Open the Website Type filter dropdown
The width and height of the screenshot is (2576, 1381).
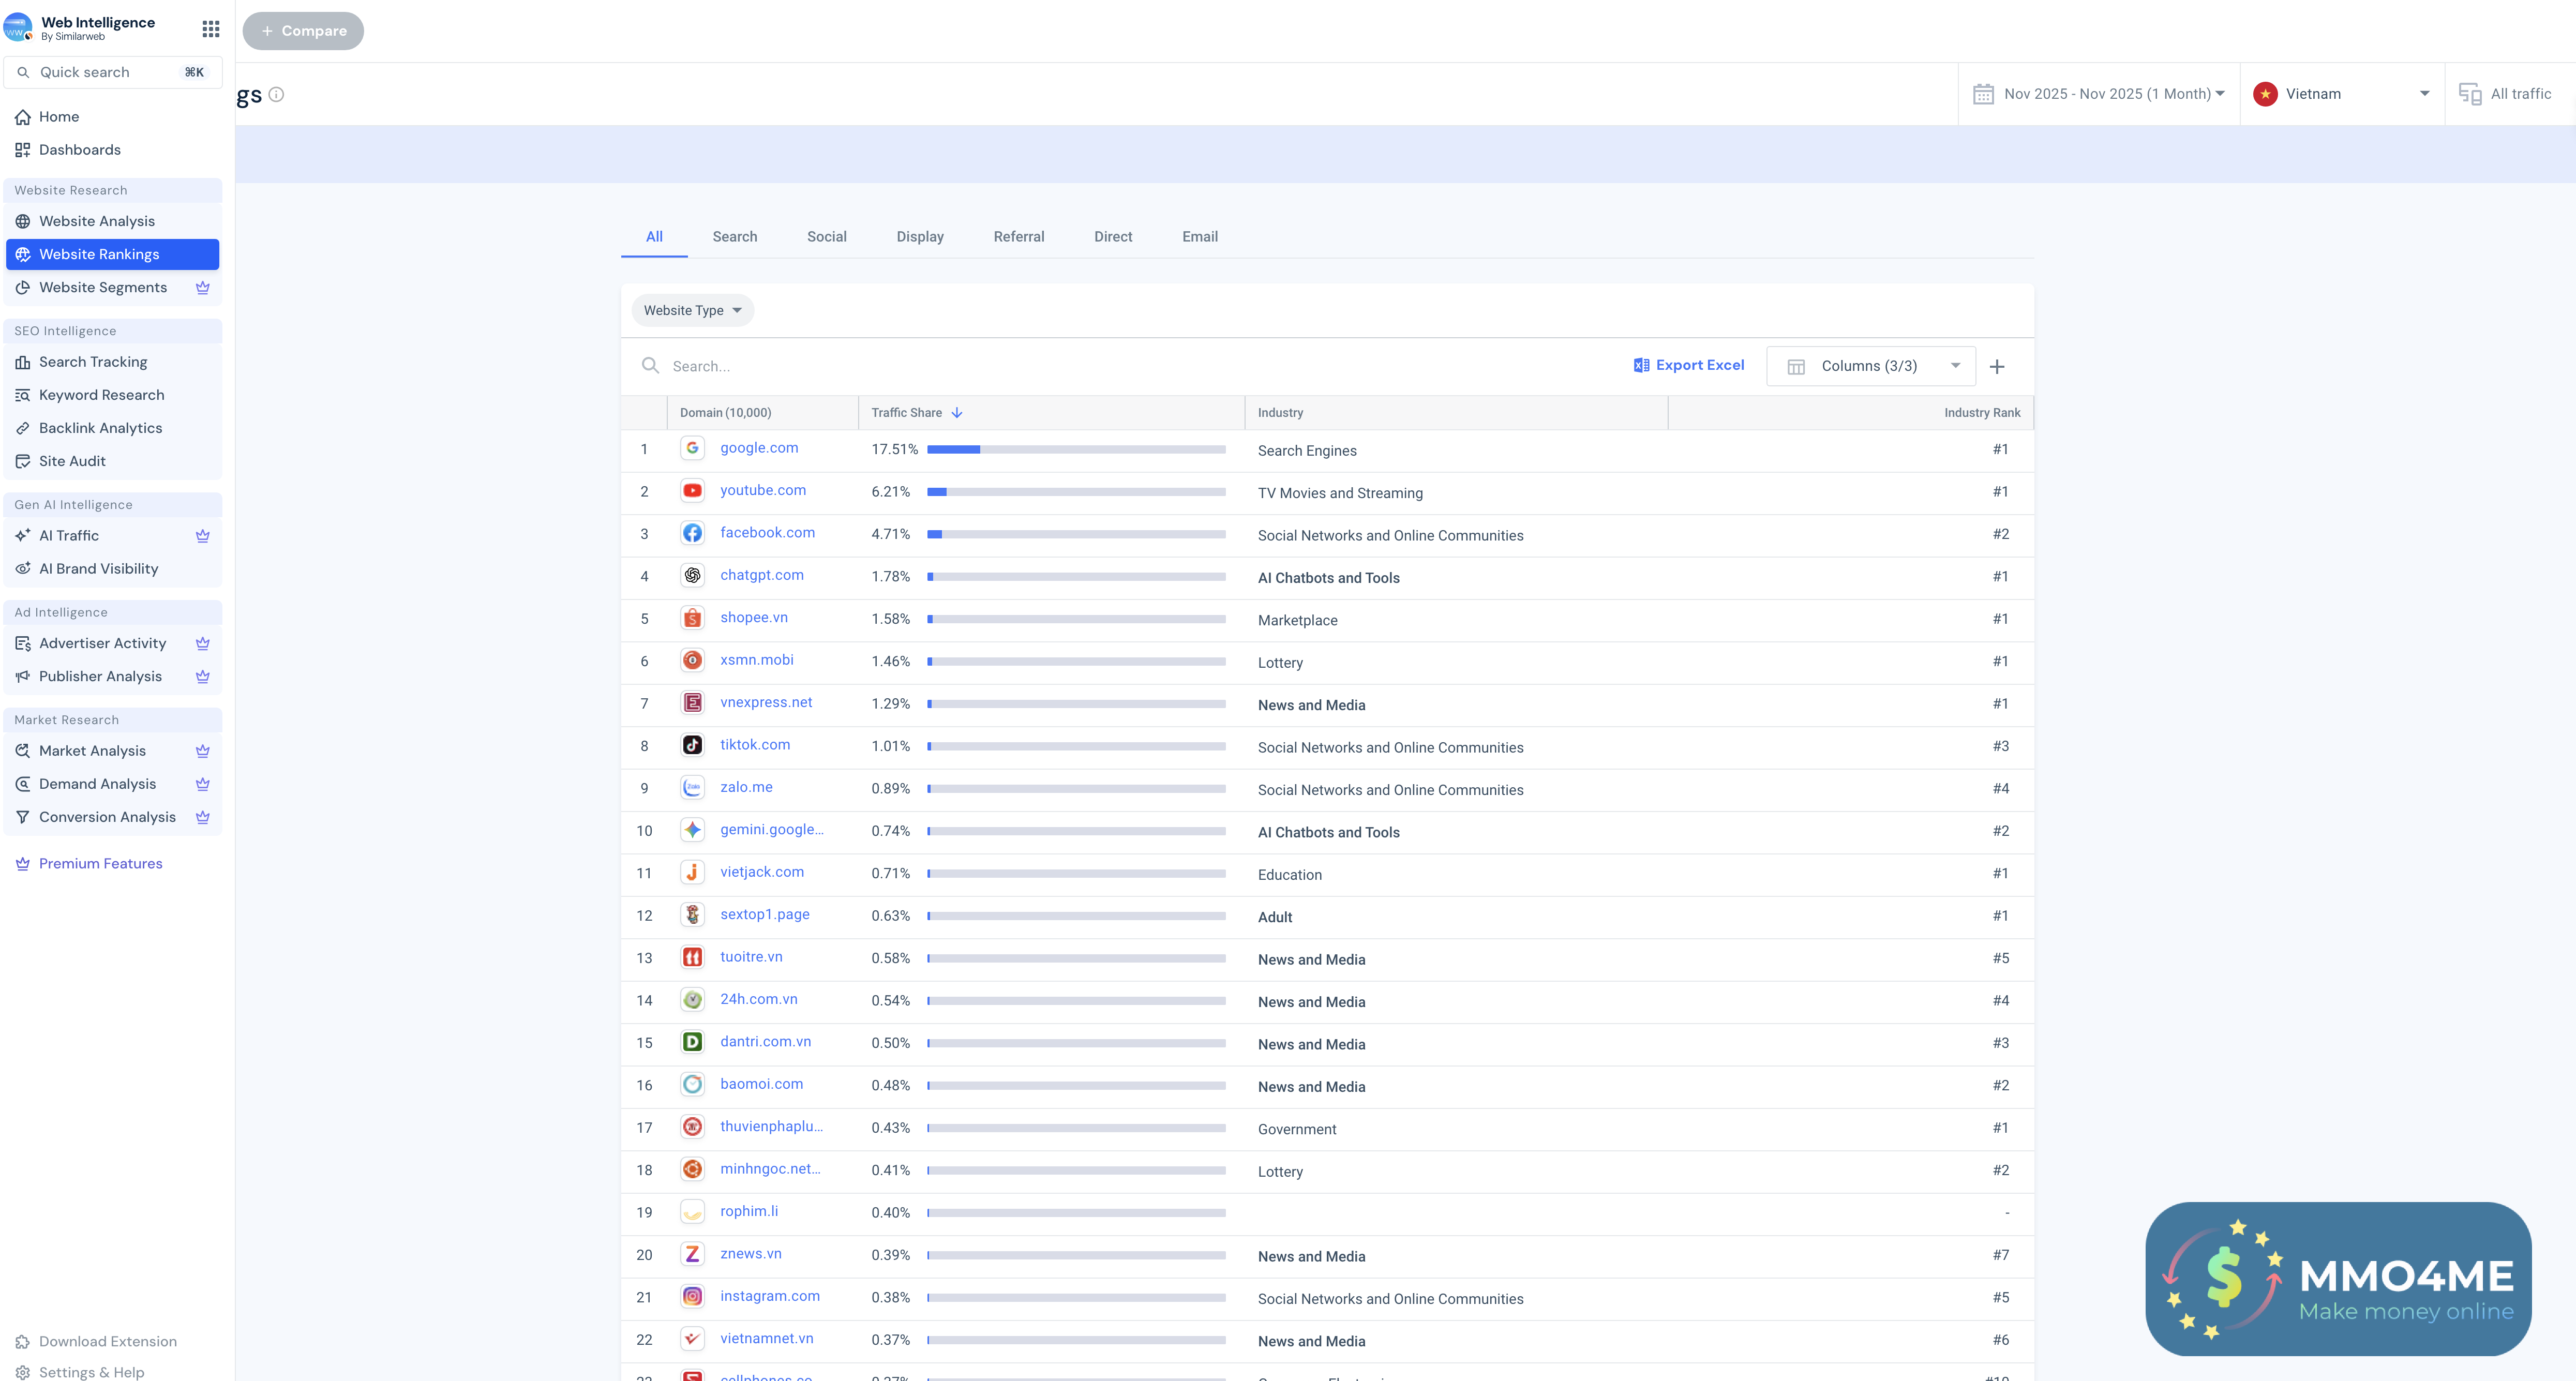point(692,310)
